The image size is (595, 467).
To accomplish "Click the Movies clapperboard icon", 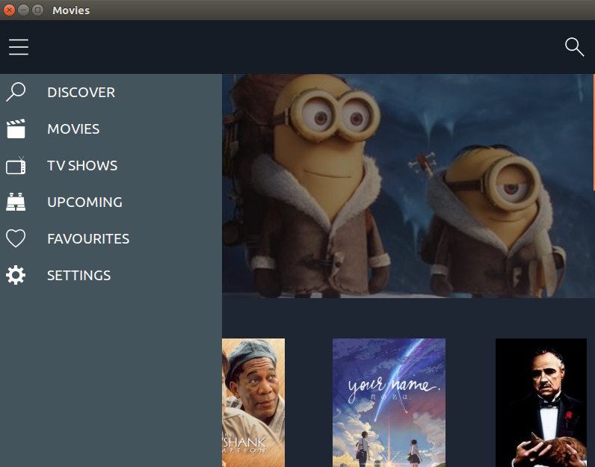I will [x=16, y=129].
